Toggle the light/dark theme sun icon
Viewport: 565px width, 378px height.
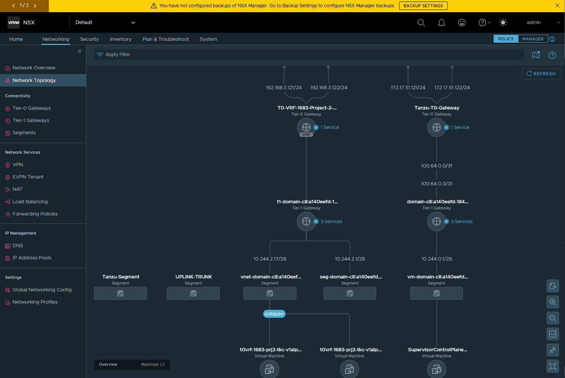pyautogui.click(x=503, y=23)
